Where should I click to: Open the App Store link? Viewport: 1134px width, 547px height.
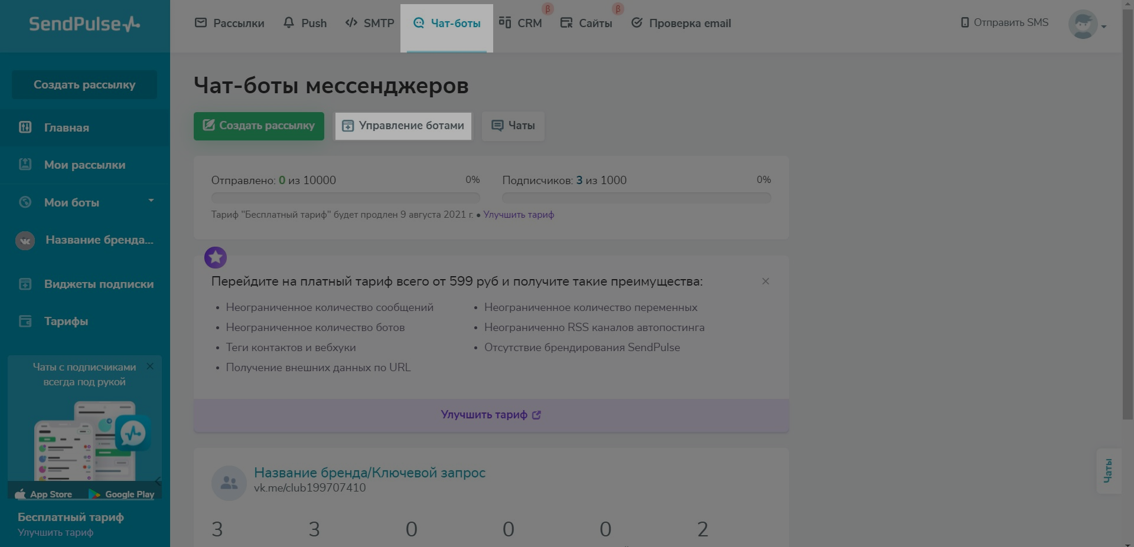[44, 494]
